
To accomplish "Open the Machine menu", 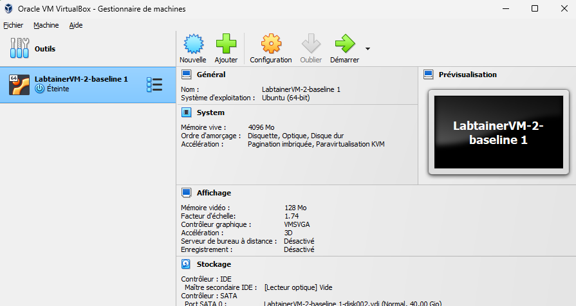I will coord(46,25).
